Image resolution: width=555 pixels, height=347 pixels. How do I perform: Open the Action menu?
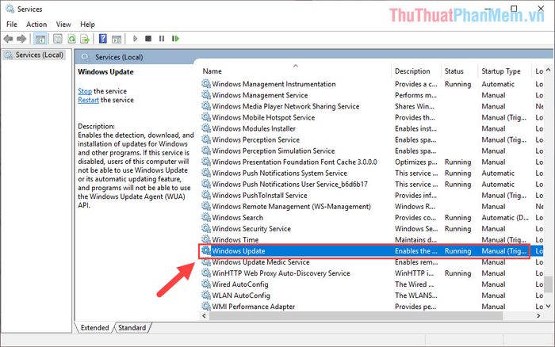click(x=36, y=25)
